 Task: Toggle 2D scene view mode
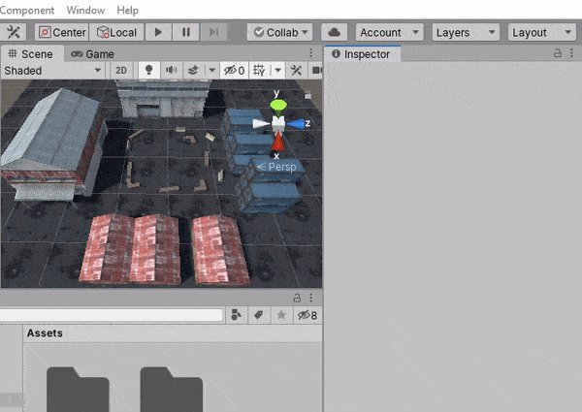tap(121, 71)
